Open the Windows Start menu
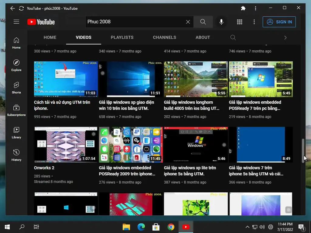This screenshot has width=311, height=233. coord(7,227)
